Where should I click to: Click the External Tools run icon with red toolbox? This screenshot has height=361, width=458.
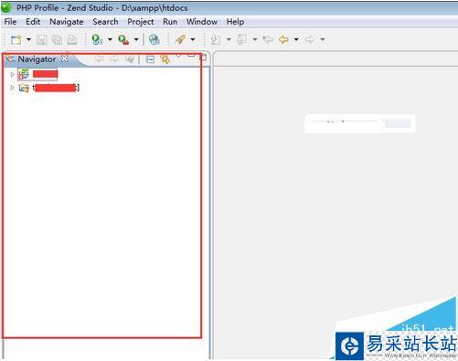coord(123,39)
